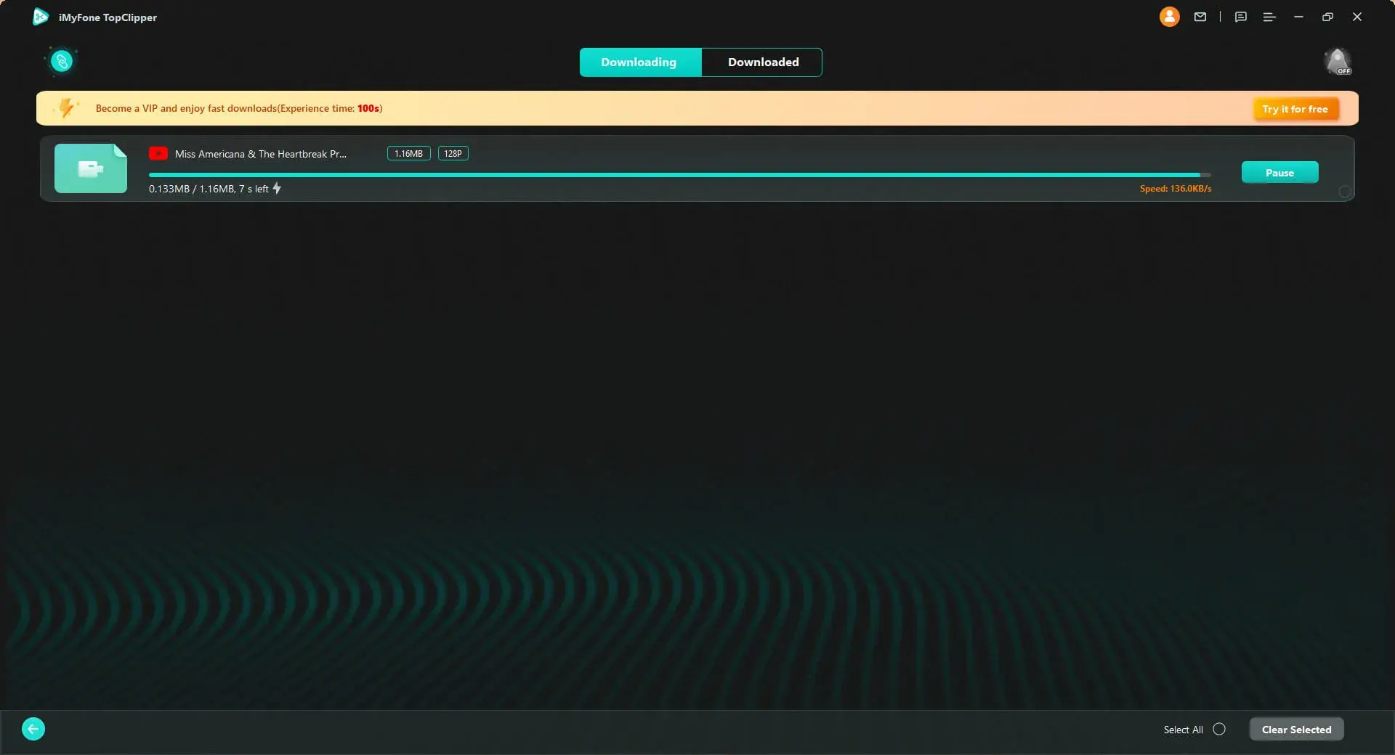This screenshot has width=1395, height=755.
Task: Switch to the Downloading tab
Action: pos(639,62)
